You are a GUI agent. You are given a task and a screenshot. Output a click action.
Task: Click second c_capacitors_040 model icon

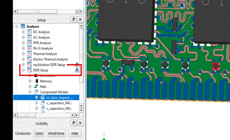click(43, 108)
